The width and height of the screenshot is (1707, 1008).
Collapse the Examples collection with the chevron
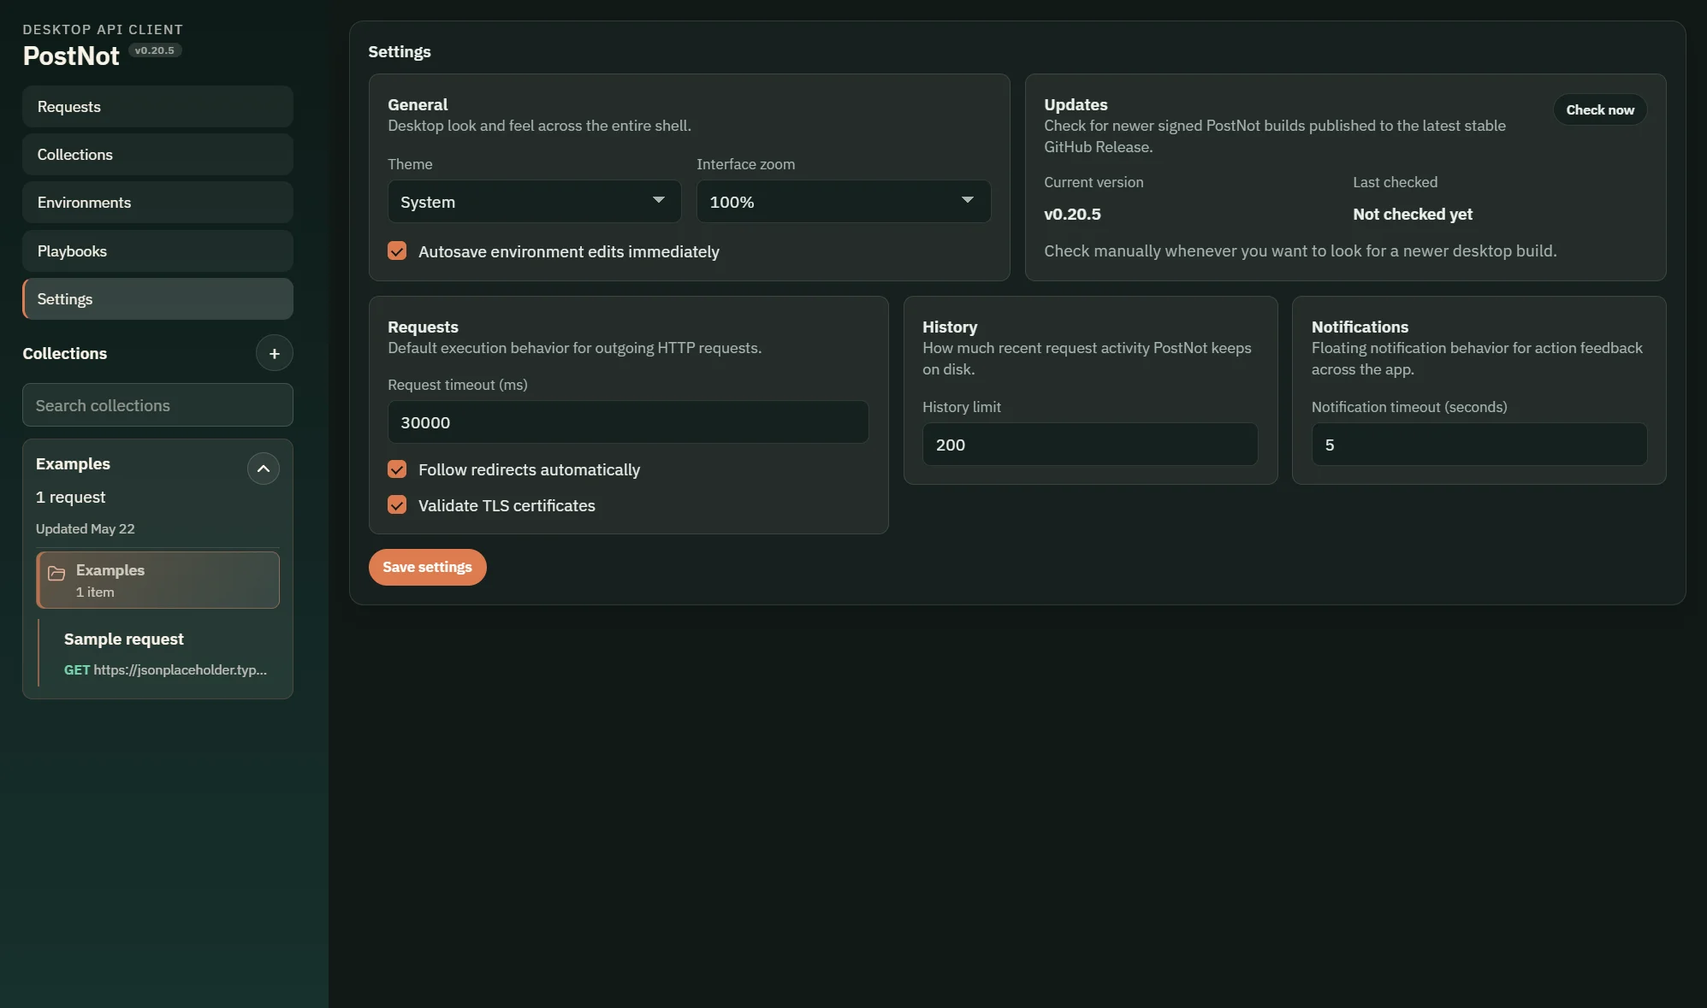pos(263,469)
